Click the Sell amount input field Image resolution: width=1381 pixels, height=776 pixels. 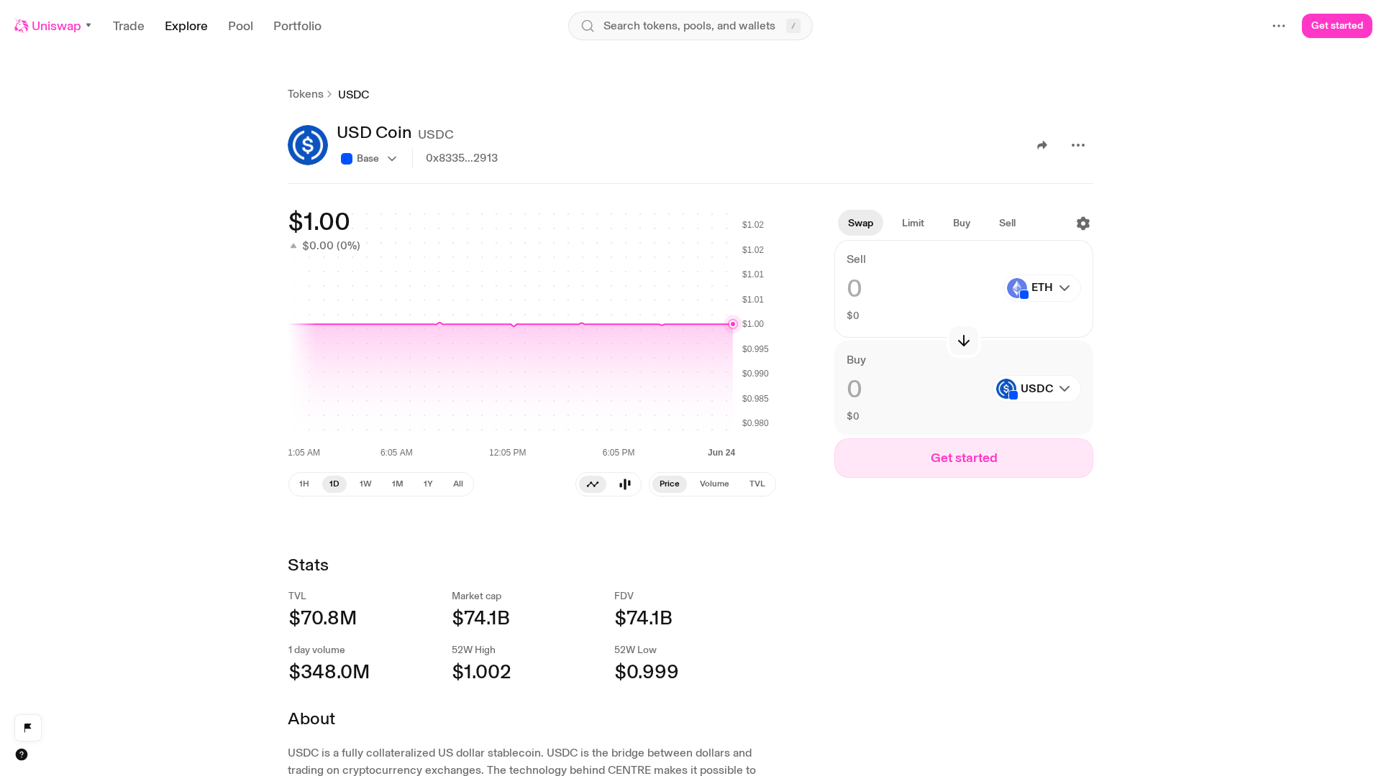coord(921,289)
